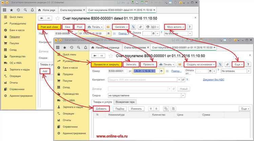This screenshot has height=141, width=254.
Task: Open Generate dropdown in back window
Action: click(x=121, y=27)
